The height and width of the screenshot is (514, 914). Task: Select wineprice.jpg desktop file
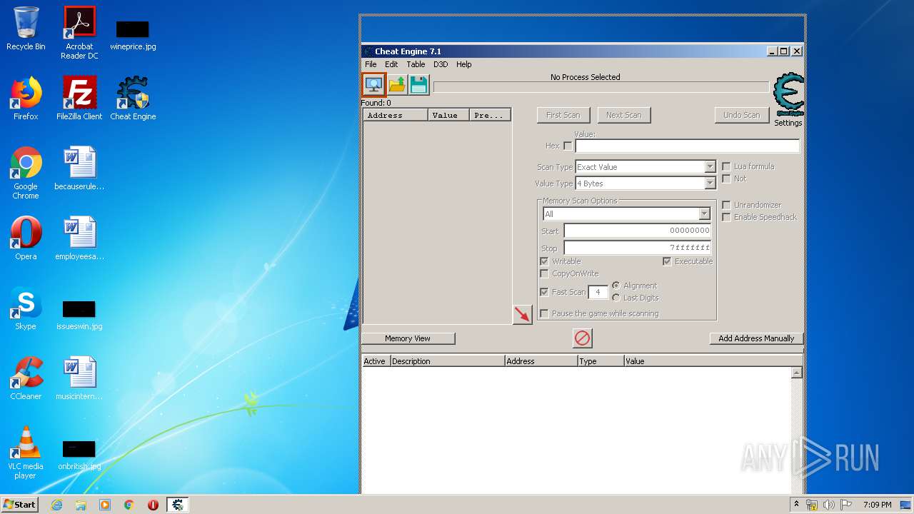tap(133, 35)
